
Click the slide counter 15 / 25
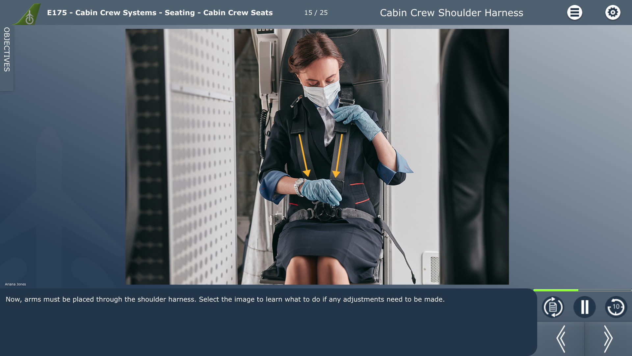[316, 13]
